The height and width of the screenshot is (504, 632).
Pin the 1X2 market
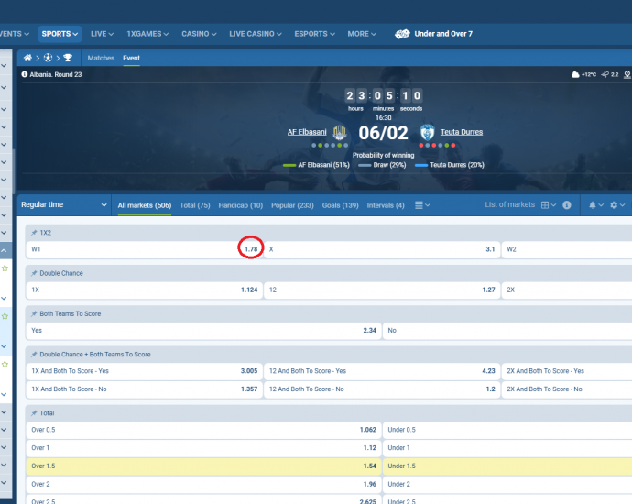point(34,233)
